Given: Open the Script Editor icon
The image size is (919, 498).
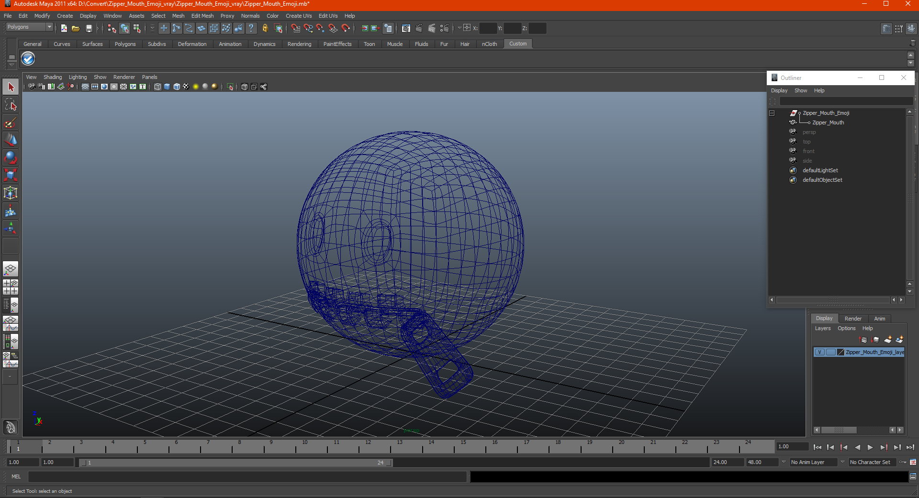Looking at the screenshot, I should [913, 476].
